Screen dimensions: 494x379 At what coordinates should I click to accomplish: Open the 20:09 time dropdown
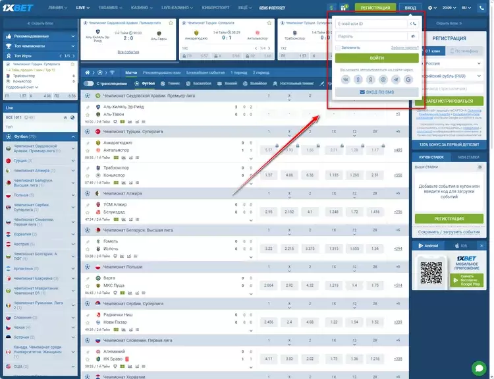coord(449,7)
